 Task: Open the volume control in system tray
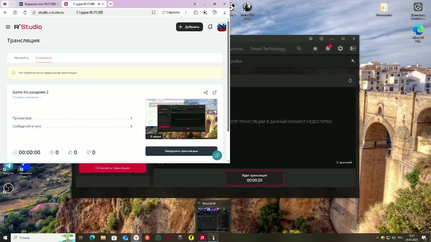[394, 238]
